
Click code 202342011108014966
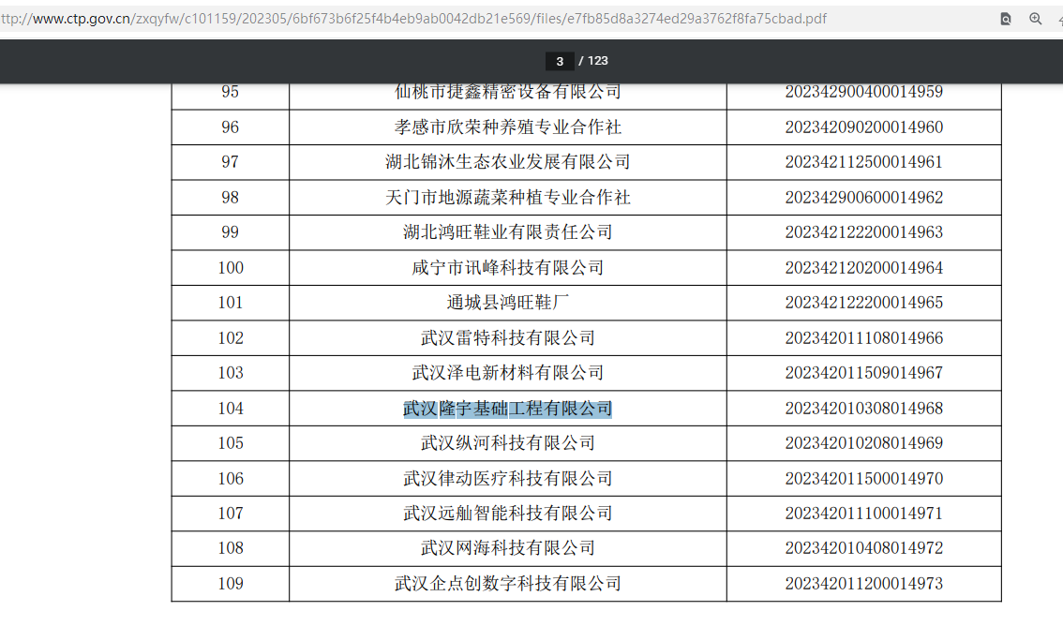point(863,338)
